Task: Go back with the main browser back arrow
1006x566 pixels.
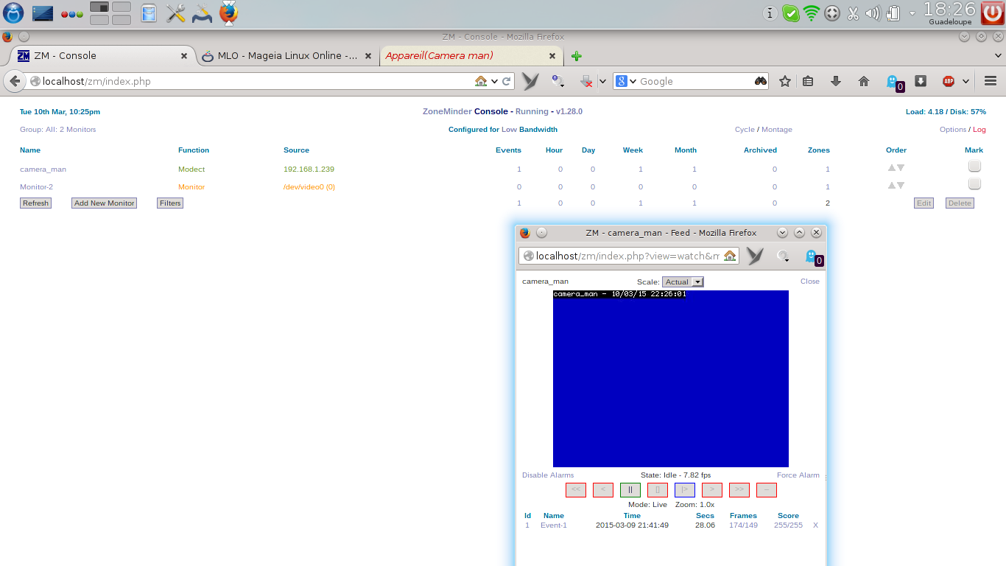Action: coord(15,81)
